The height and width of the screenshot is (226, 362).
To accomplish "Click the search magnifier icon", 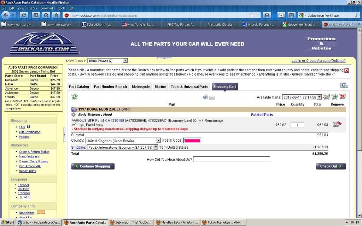I will tap(357, 16).
